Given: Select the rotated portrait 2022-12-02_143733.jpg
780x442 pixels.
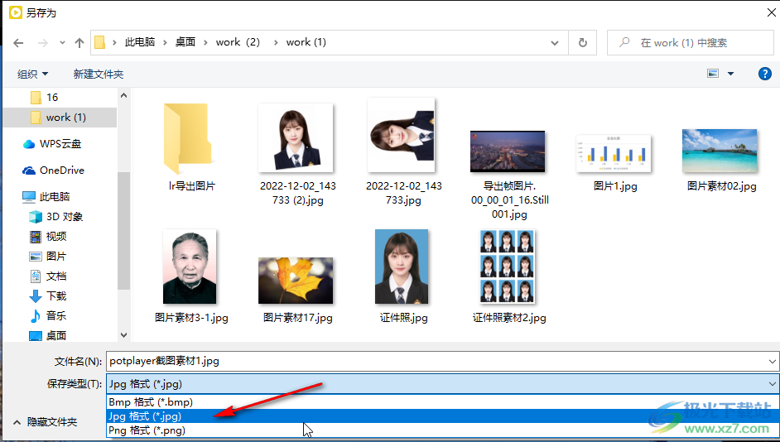Looking at the screenshot, I should click(x=403, y=151).
